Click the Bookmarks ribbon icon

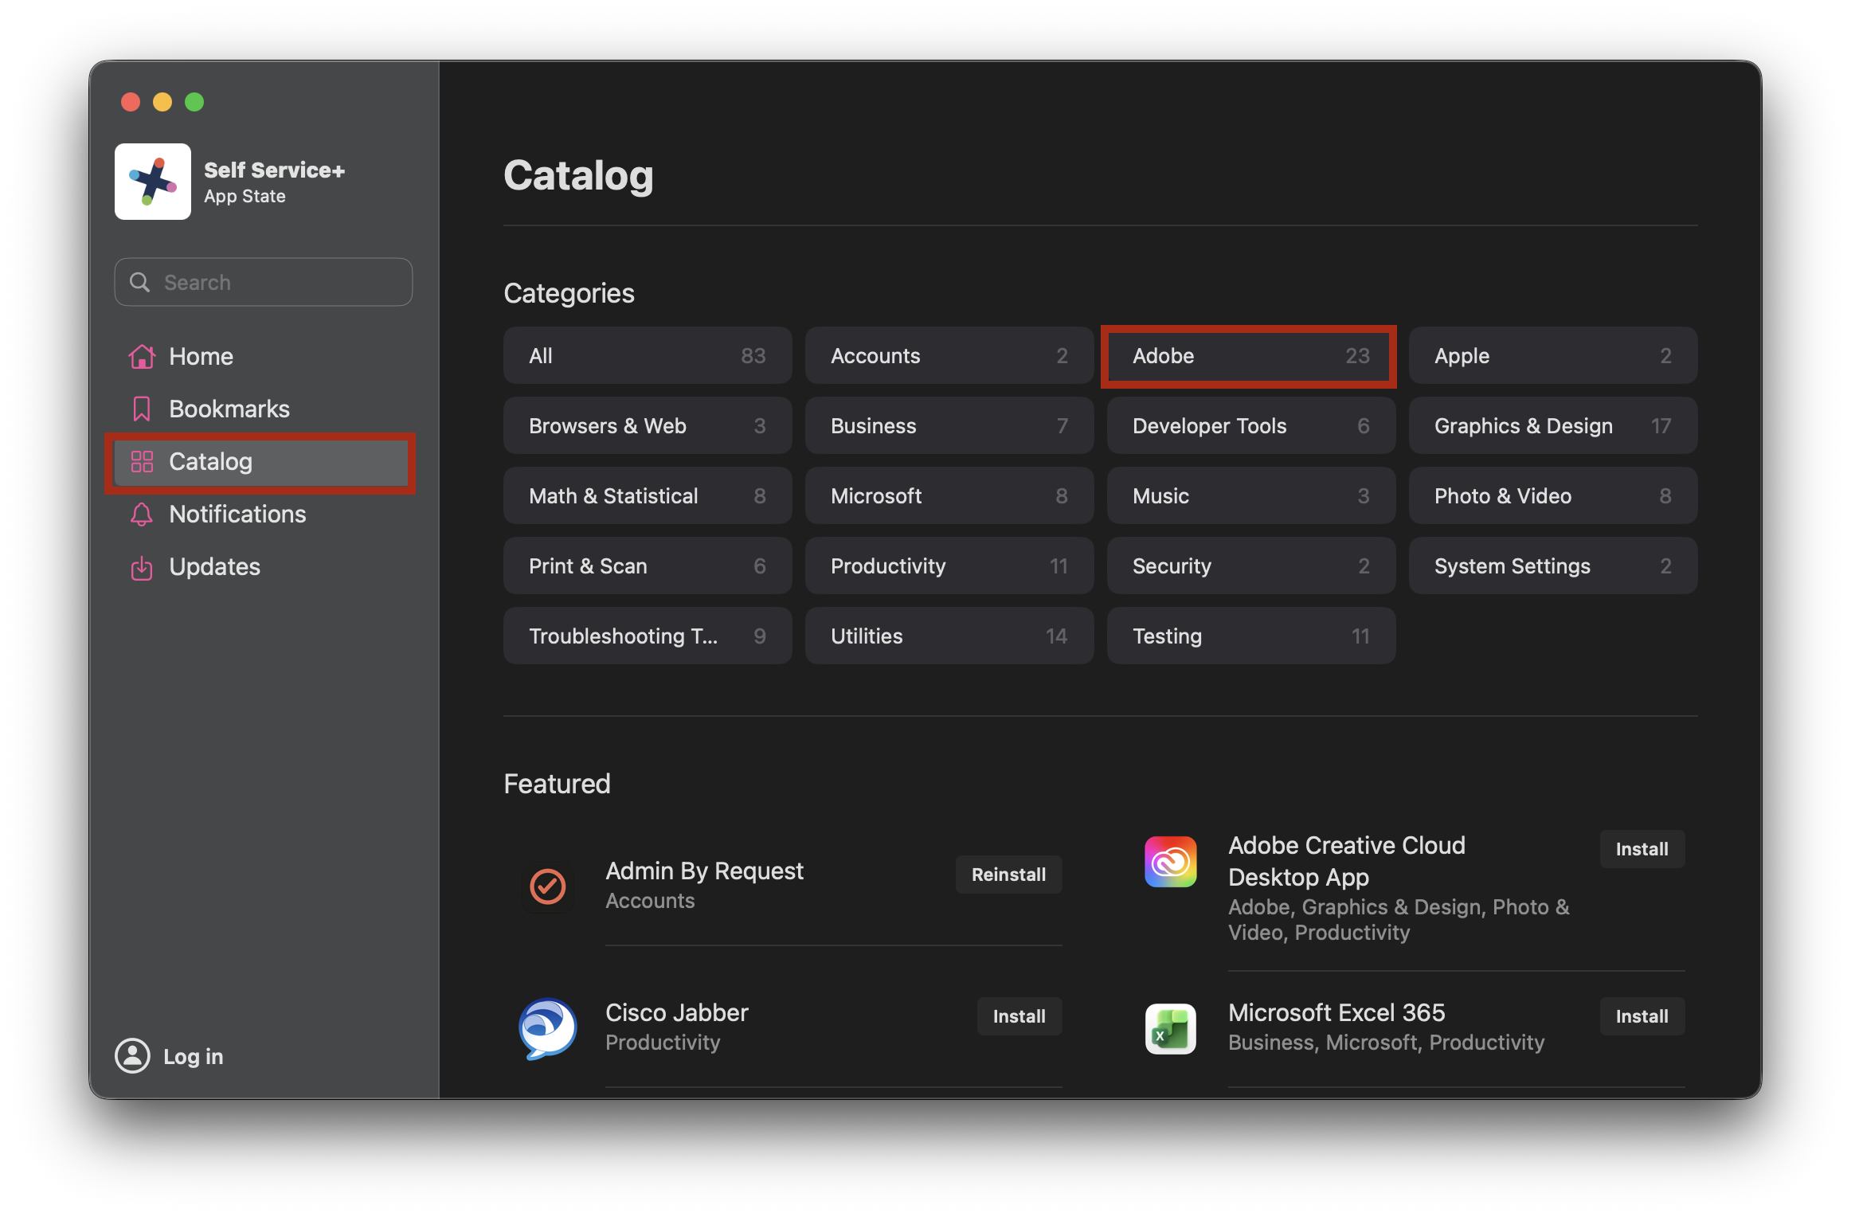[142, 409]
